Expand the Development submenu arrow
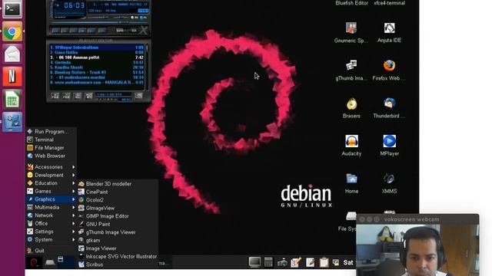 tap(74, 176)
